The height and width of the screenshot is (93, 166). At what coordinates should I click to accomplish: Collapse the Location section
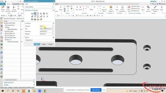click(x=53, y=23)
